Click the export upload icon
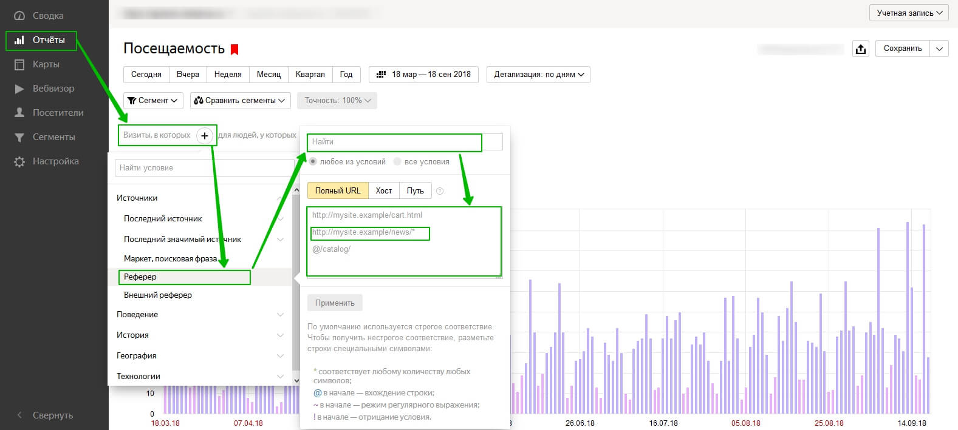Screen dimensions: 958x430 click(x=861, y=49)
